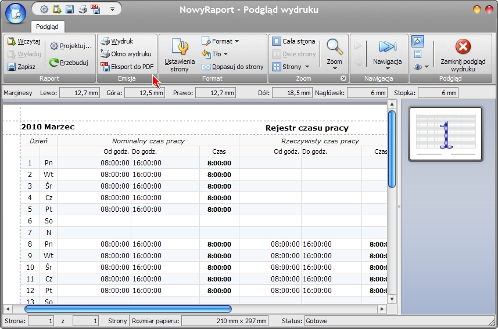Click PDF save icon in quick access toolbar
498x329 pixels.
[95, 9]
